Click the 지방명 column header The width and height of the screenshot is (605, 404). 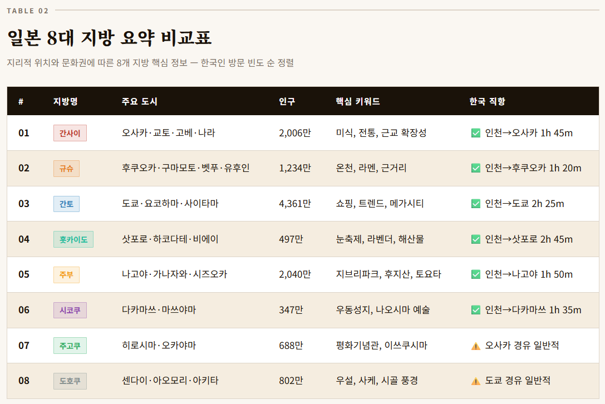click(66, 101)
